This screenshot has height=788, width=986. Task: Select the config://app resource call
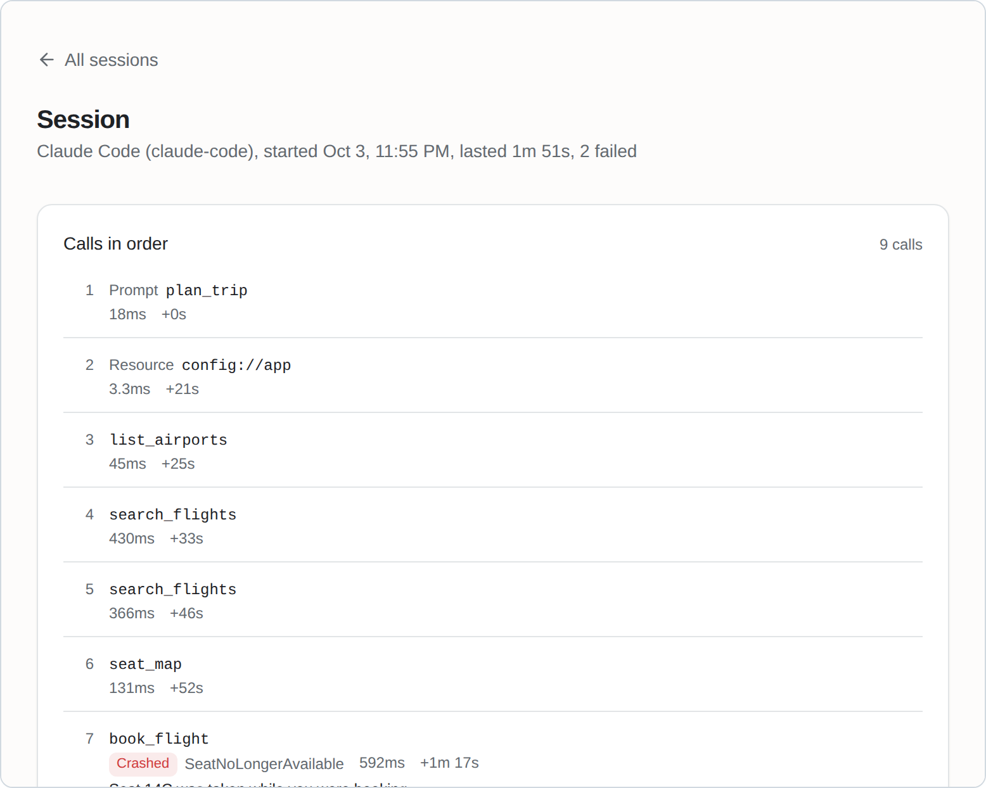(x=492, y=376)
